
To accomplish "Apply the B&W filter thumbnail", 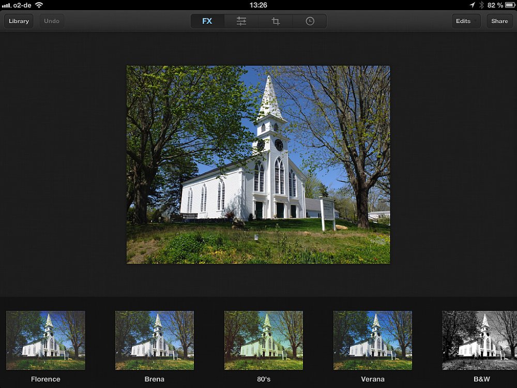I will 479,340.
